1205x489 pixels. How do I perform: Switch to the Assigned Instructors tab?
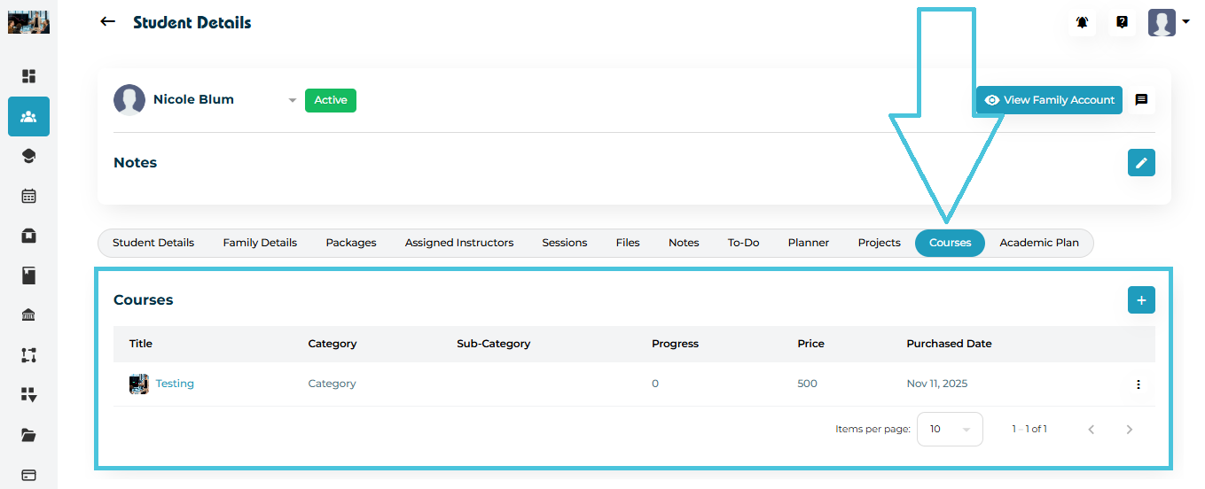(458, 243)
